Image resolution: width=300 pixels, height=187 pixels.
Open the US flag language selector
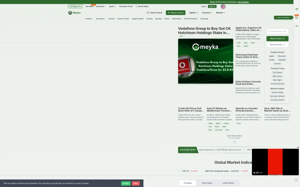tap(223, 7)
